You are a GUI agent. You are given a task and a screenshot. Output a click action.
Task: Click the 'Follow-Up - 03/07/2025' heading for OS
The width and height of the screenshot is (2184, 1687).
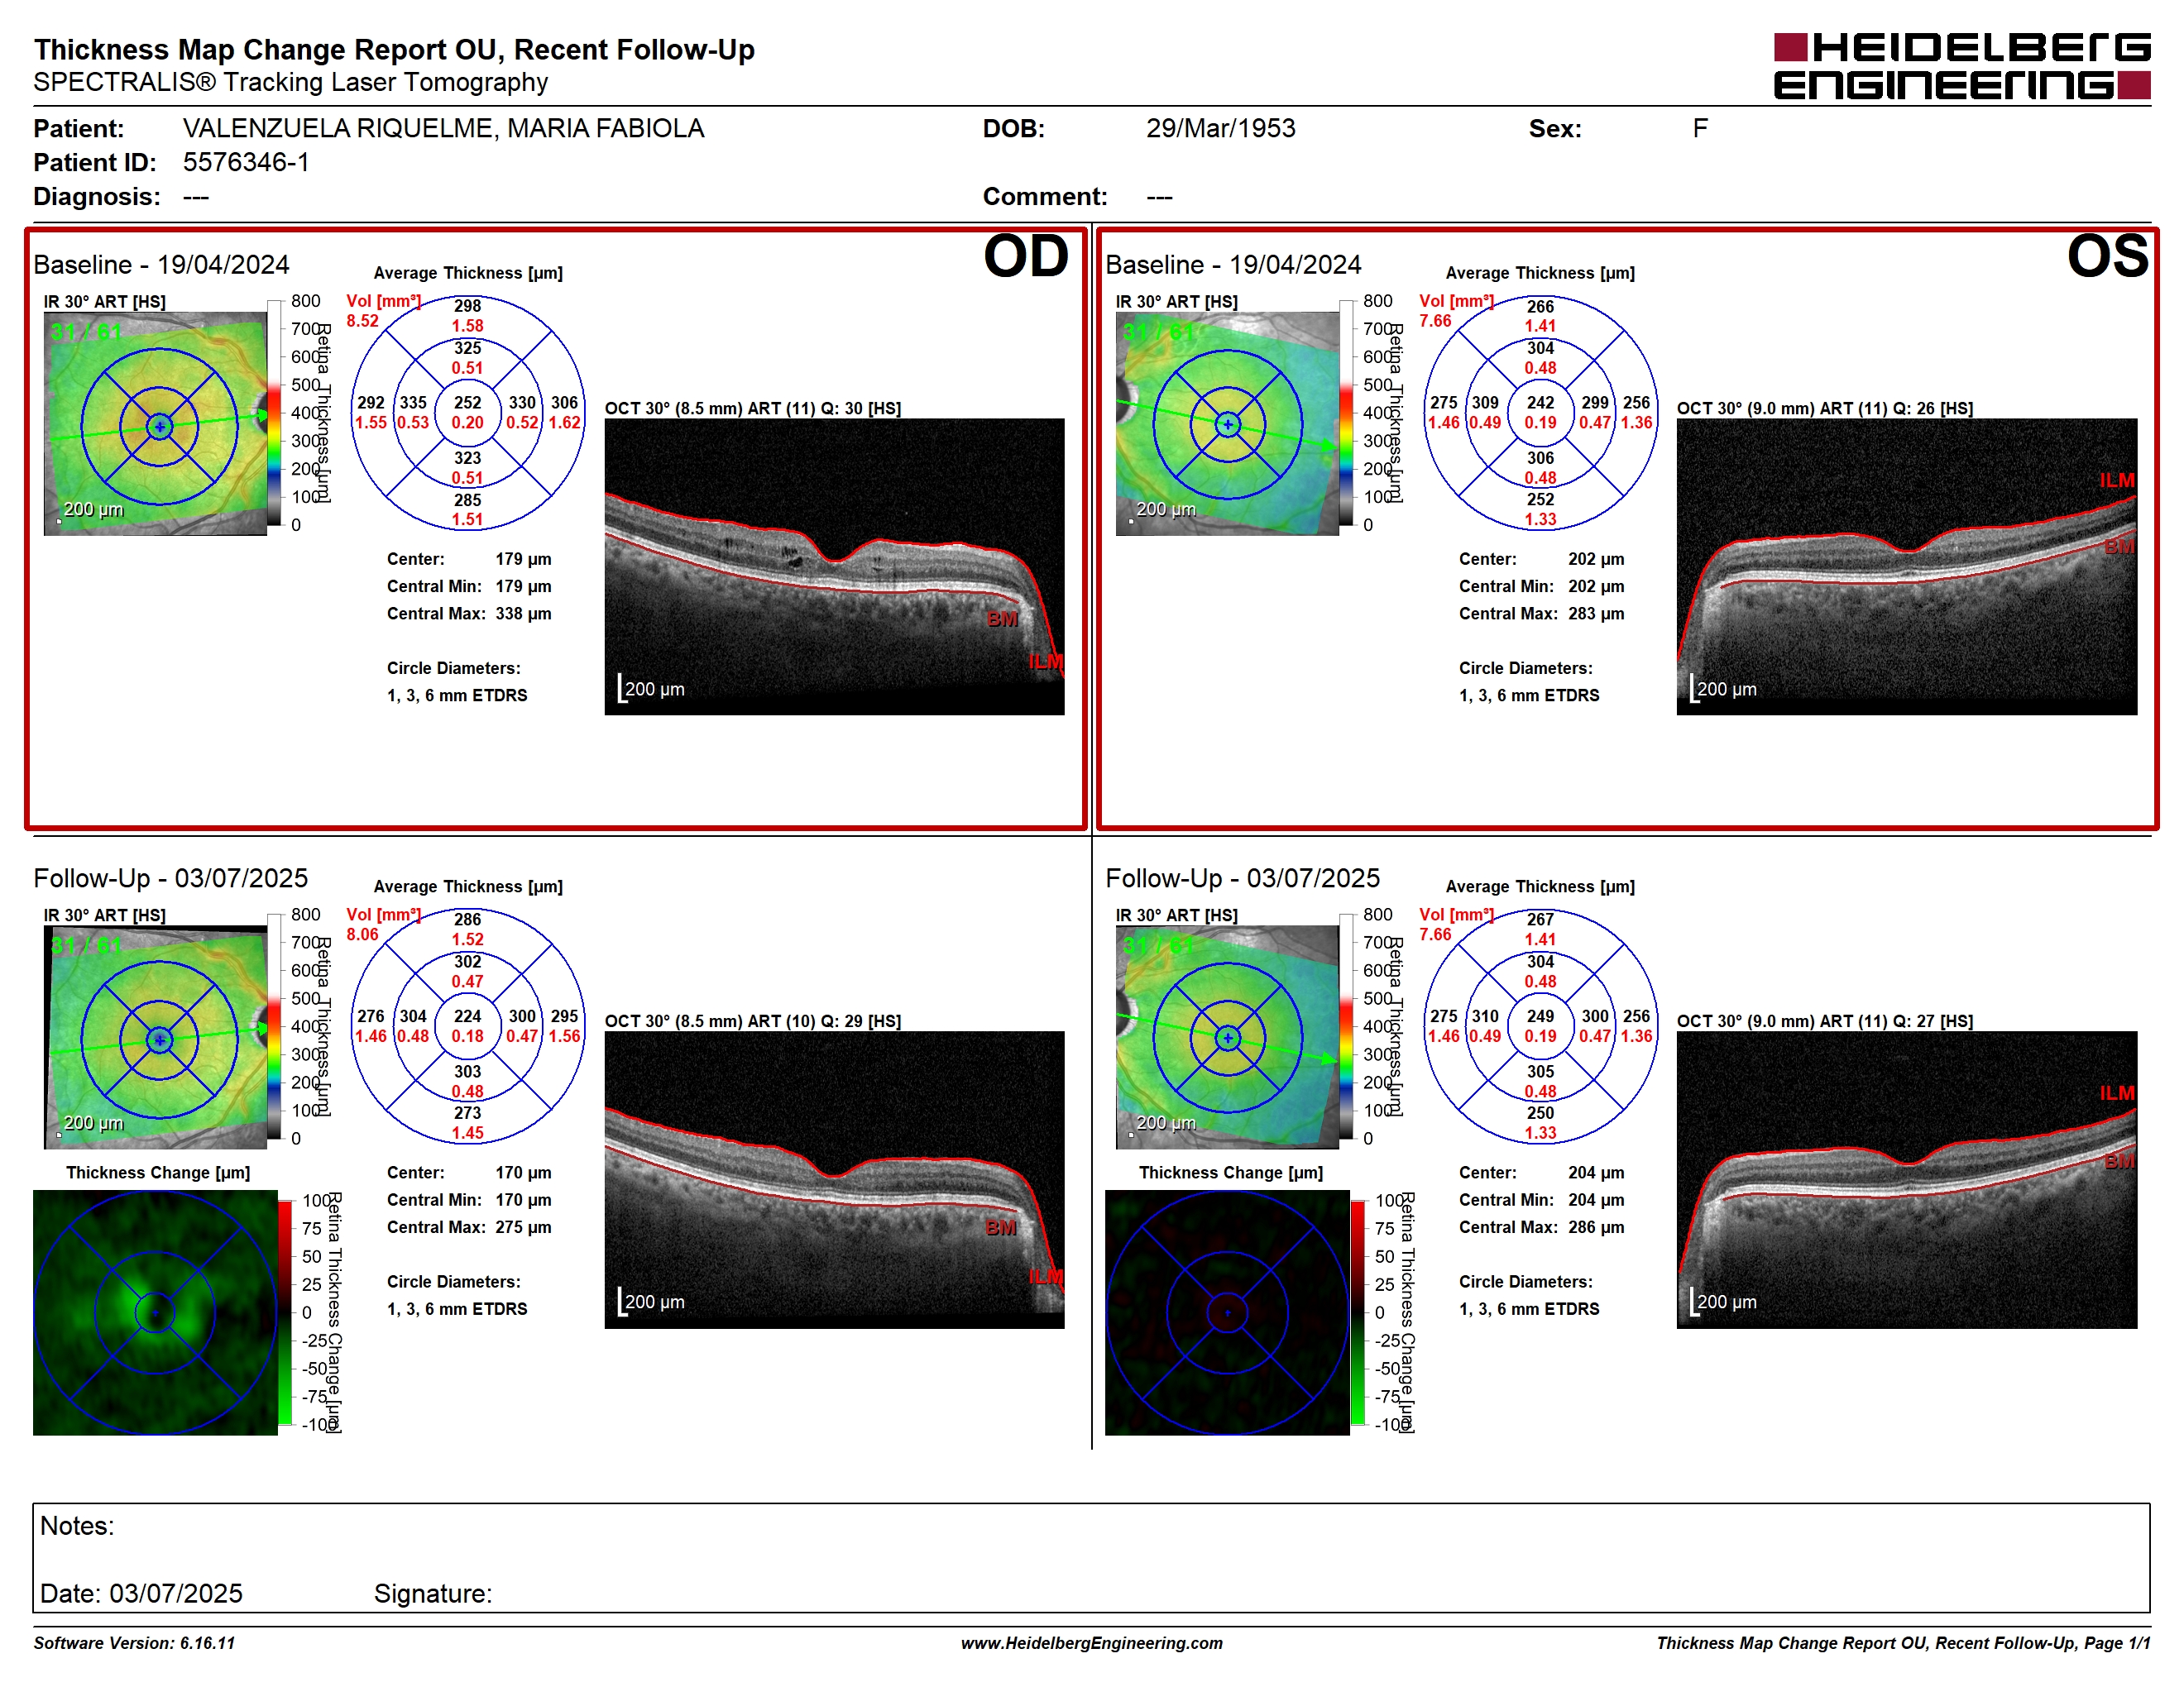click(x=1242, y=877)
